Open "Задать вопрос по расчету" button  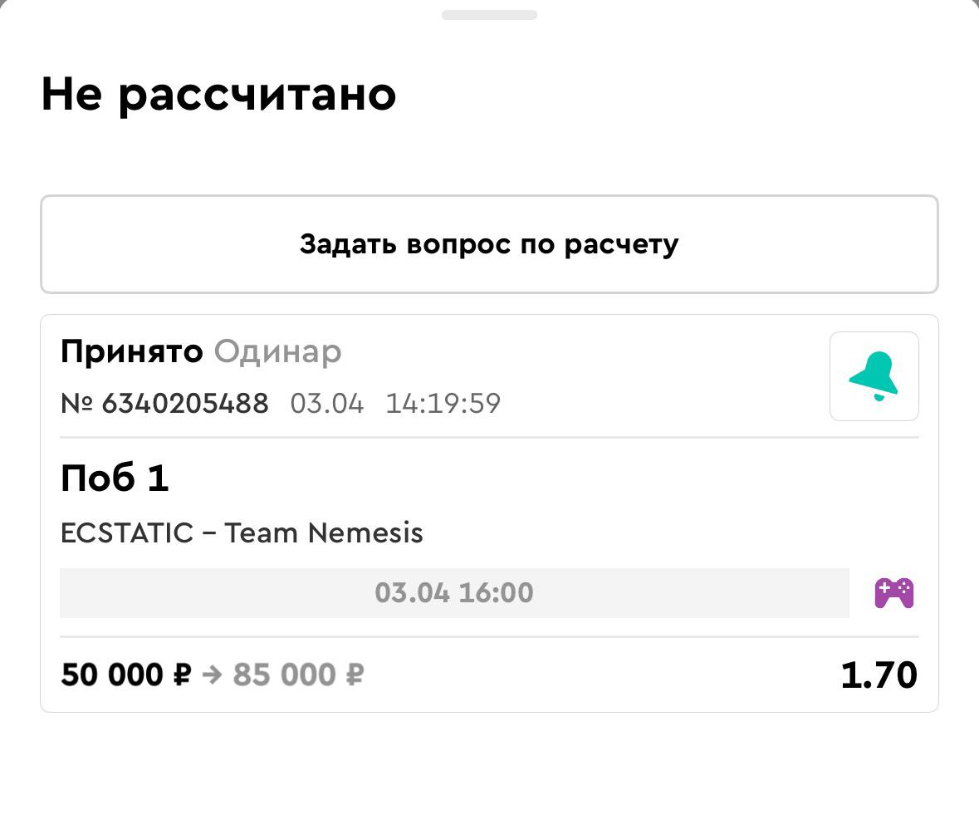489,244
